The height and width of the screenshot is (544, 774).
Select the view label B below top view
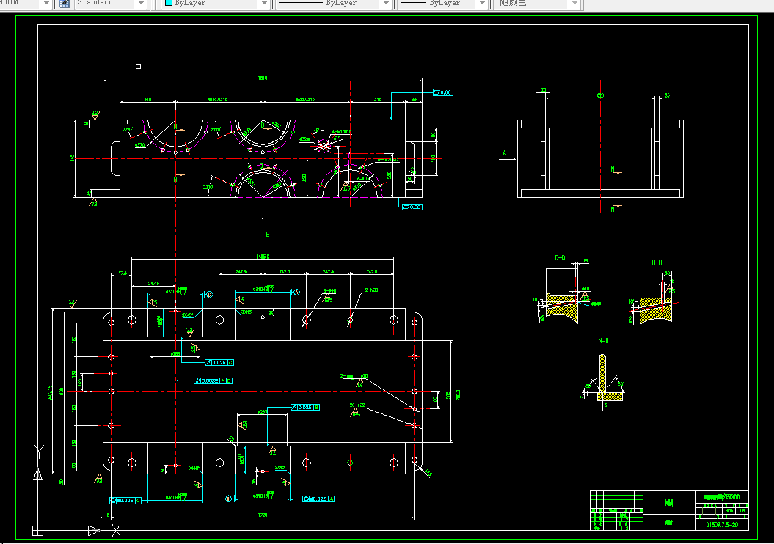[x=268, y=235]
